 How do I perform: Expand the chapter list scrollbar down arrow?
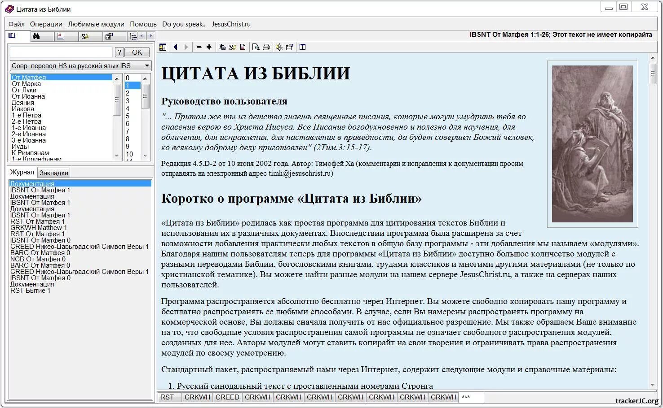coord(144,156)
